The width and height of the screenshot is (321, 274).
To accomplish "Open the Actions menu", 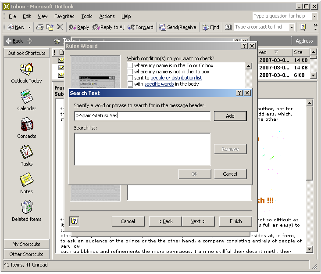I will click(x=107, y=16).
